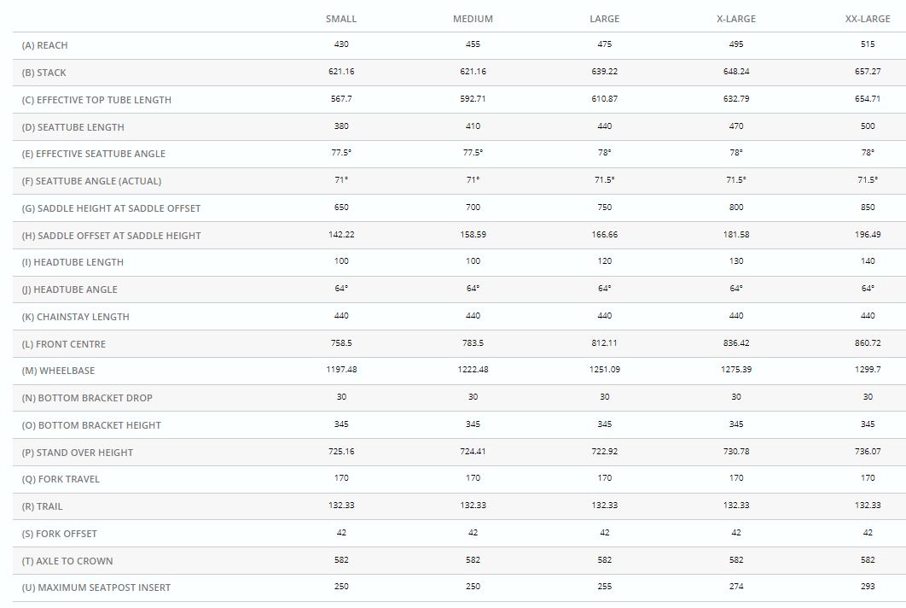Select the (B) STACK row label

44,73
